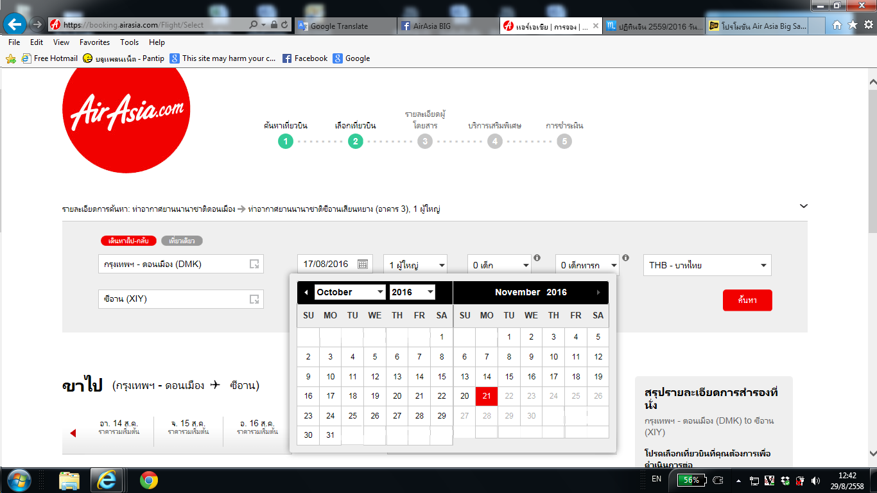Screen dimensions: 877x493
Task: Advance the calendar to the next month
Action: coord(598,293)
